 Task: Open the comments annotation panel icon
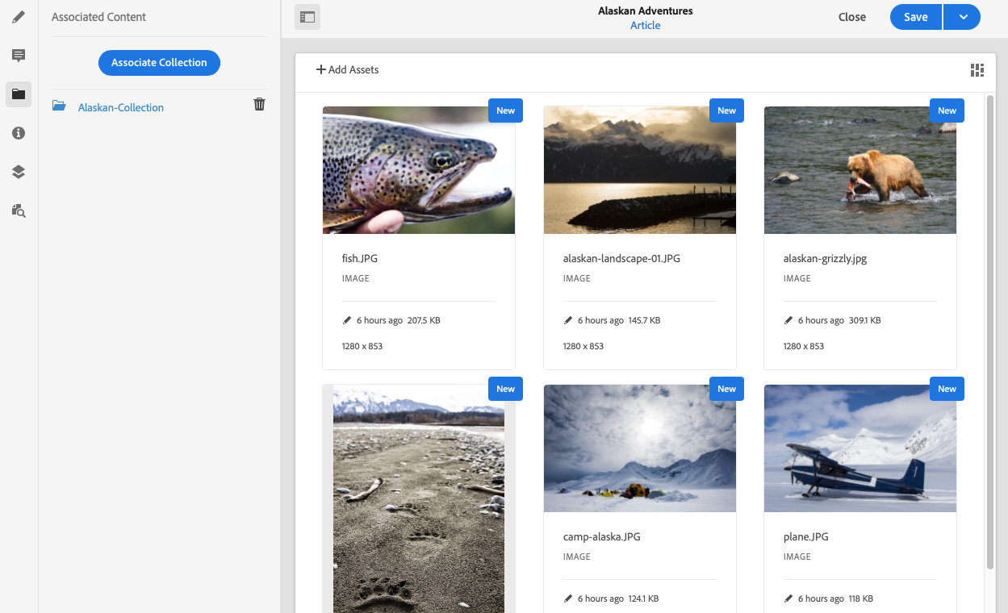[x=19, y=56]
